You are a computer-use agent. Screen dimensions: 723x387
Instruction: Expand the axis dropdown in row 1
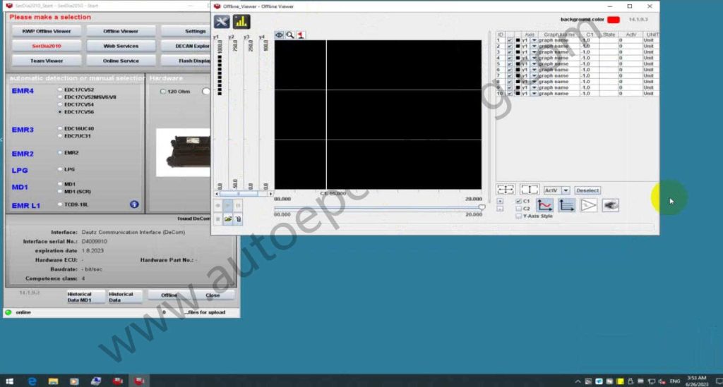point(534,40)
